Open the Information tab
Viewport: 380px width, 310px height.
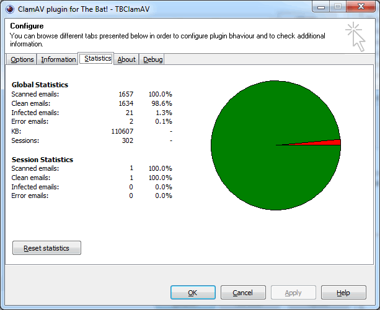click(58, 59)
